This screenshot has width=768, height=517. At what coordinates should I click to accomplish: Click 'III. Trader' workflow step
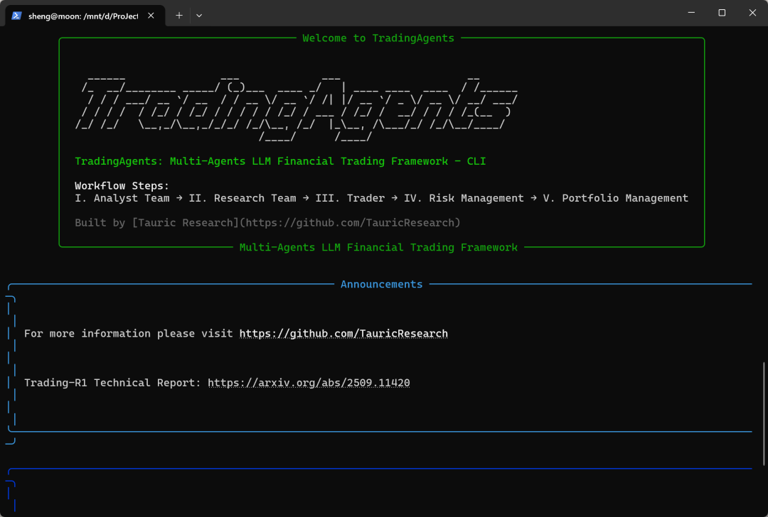tap(350, 198)
